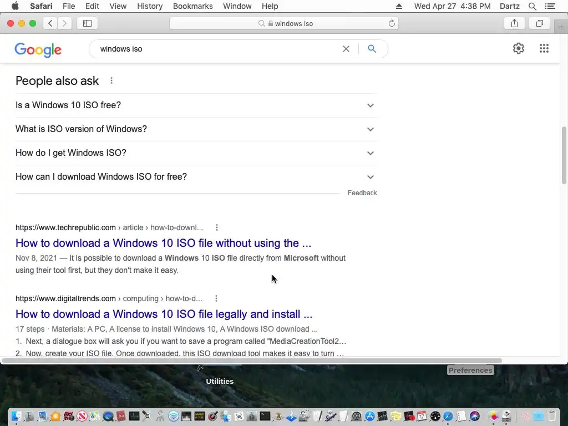The image size is (568, 426).
Task: Open the Google apps grid
Action: [x=544, y=49]
